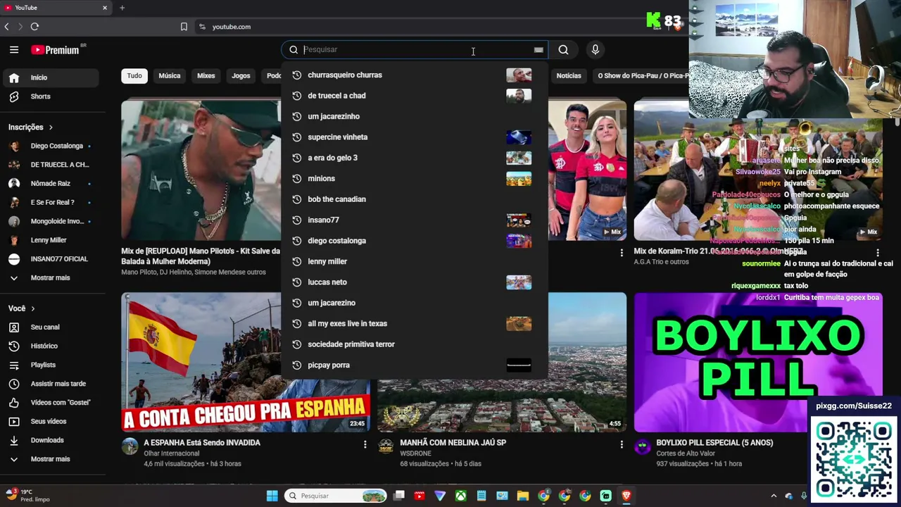Open Task View in the taskbar
The image size is (901, 507).
[x=399, y=496]
